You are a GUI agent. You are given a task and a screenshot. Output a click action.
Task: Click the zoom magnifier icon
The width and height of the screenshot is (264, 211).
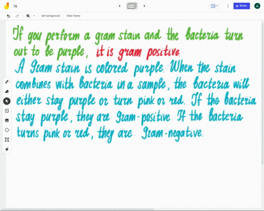[28, 16]
